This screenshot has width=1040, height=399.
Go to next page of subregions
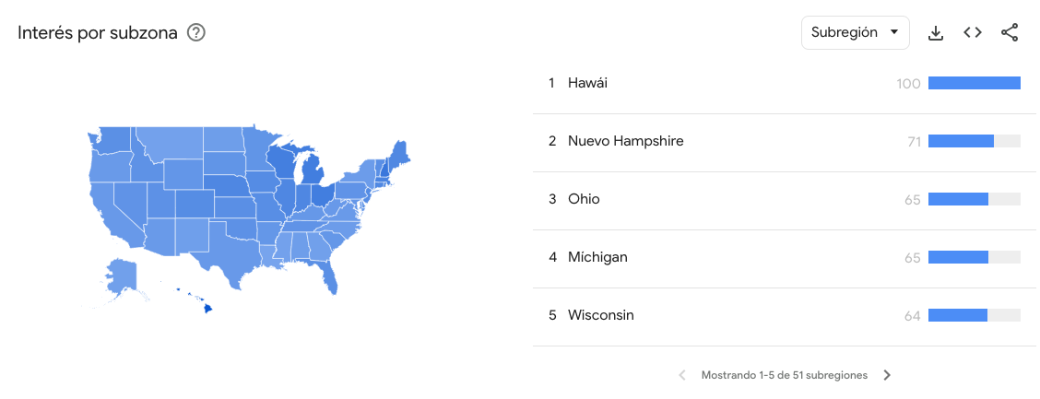tap(887, 375)
